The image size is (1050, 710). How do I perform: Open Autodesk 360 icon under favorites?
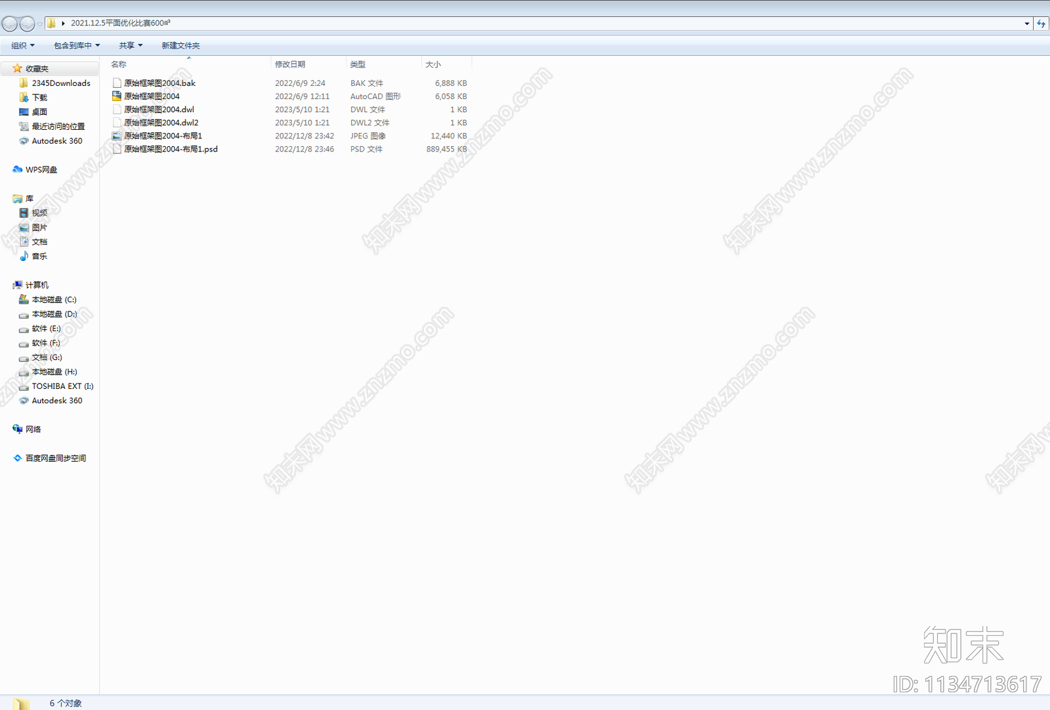(24, 141)
